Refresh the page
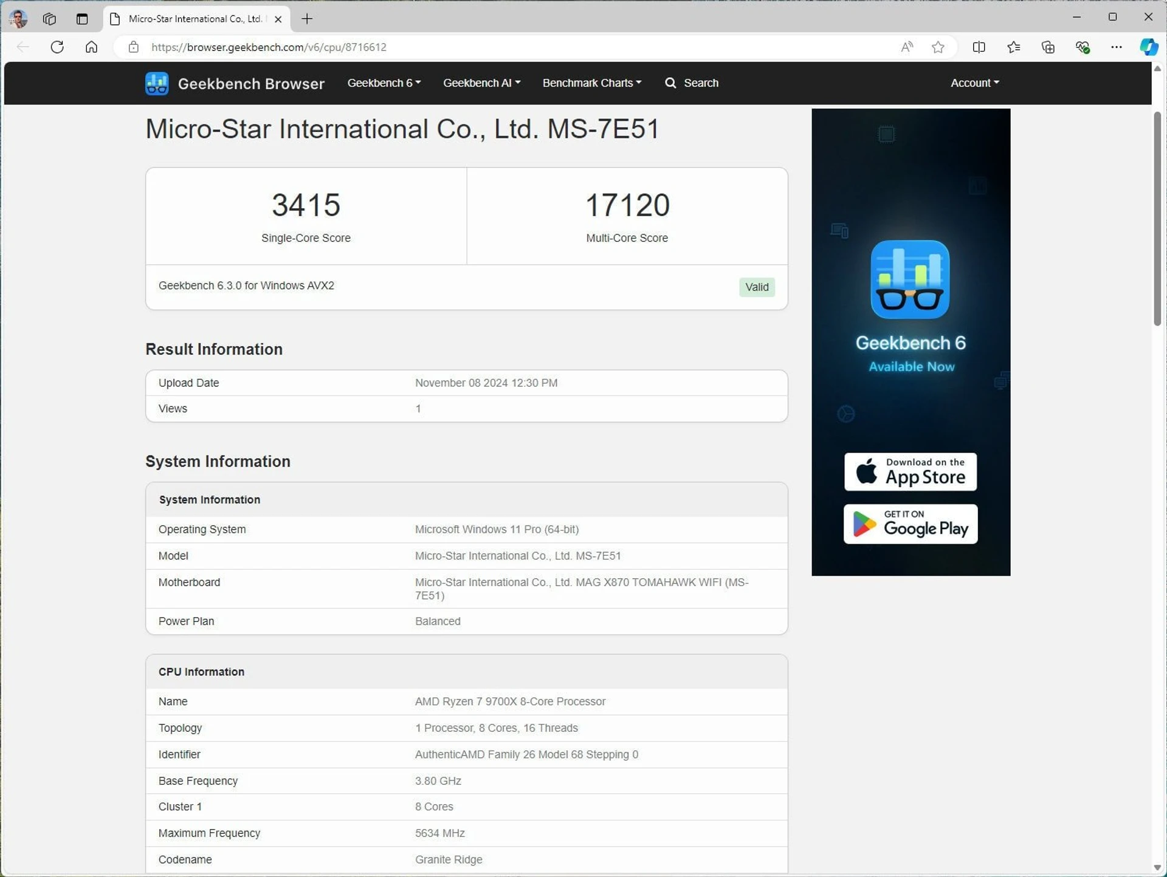1167x877 pixels. click(x=57, y=47)
